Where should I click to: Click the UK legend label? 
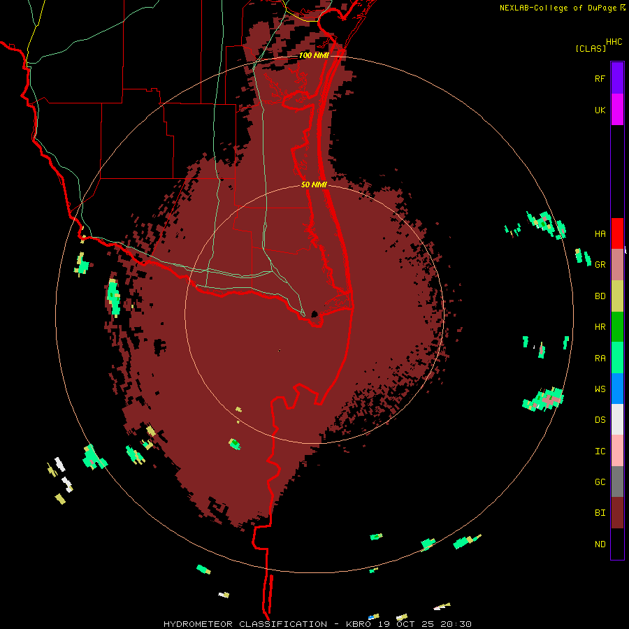pyautogui.click(x=600, y=110)
